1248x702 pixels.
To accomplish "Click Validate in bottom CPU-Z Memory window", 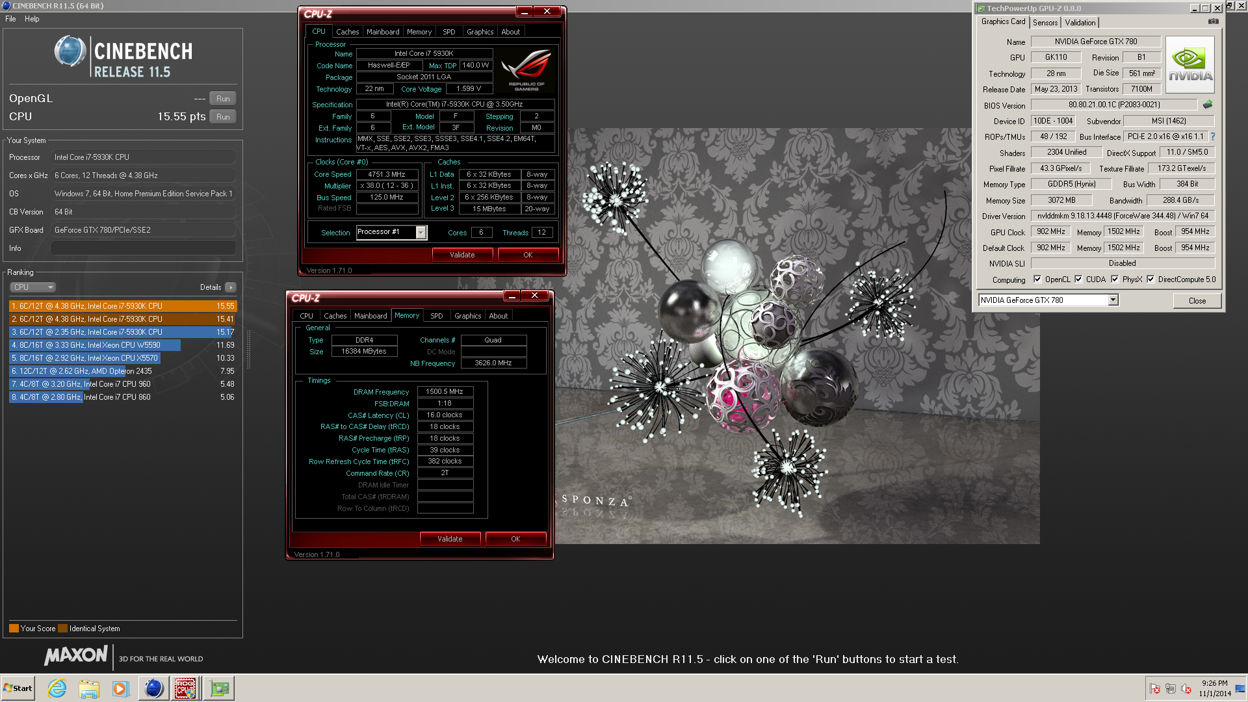I will pos(450,539).
